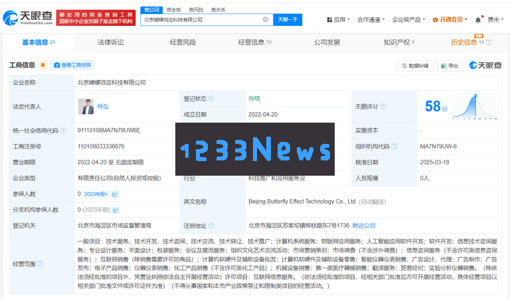Open the 应用 dropdown menu
The width and height of the screenshot is (510, 299).
[x=338, y=20]
